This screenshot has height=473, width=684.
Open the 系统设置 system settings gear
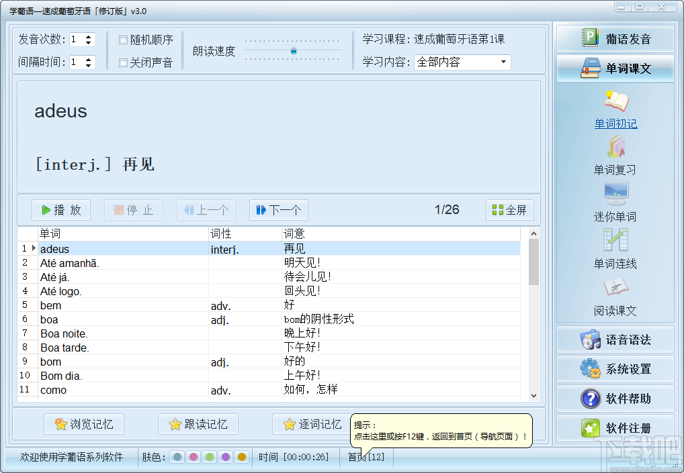(615, 369)
